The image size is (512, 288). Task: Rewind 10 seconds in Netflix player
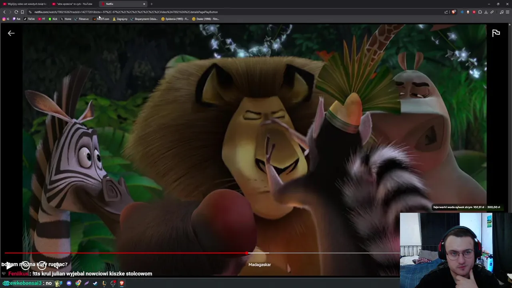(26, 266)
